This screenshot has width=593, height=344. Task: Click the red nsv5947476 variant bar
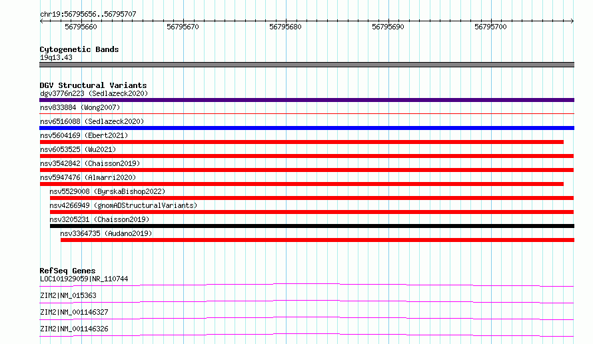click(x=302, y=184)
